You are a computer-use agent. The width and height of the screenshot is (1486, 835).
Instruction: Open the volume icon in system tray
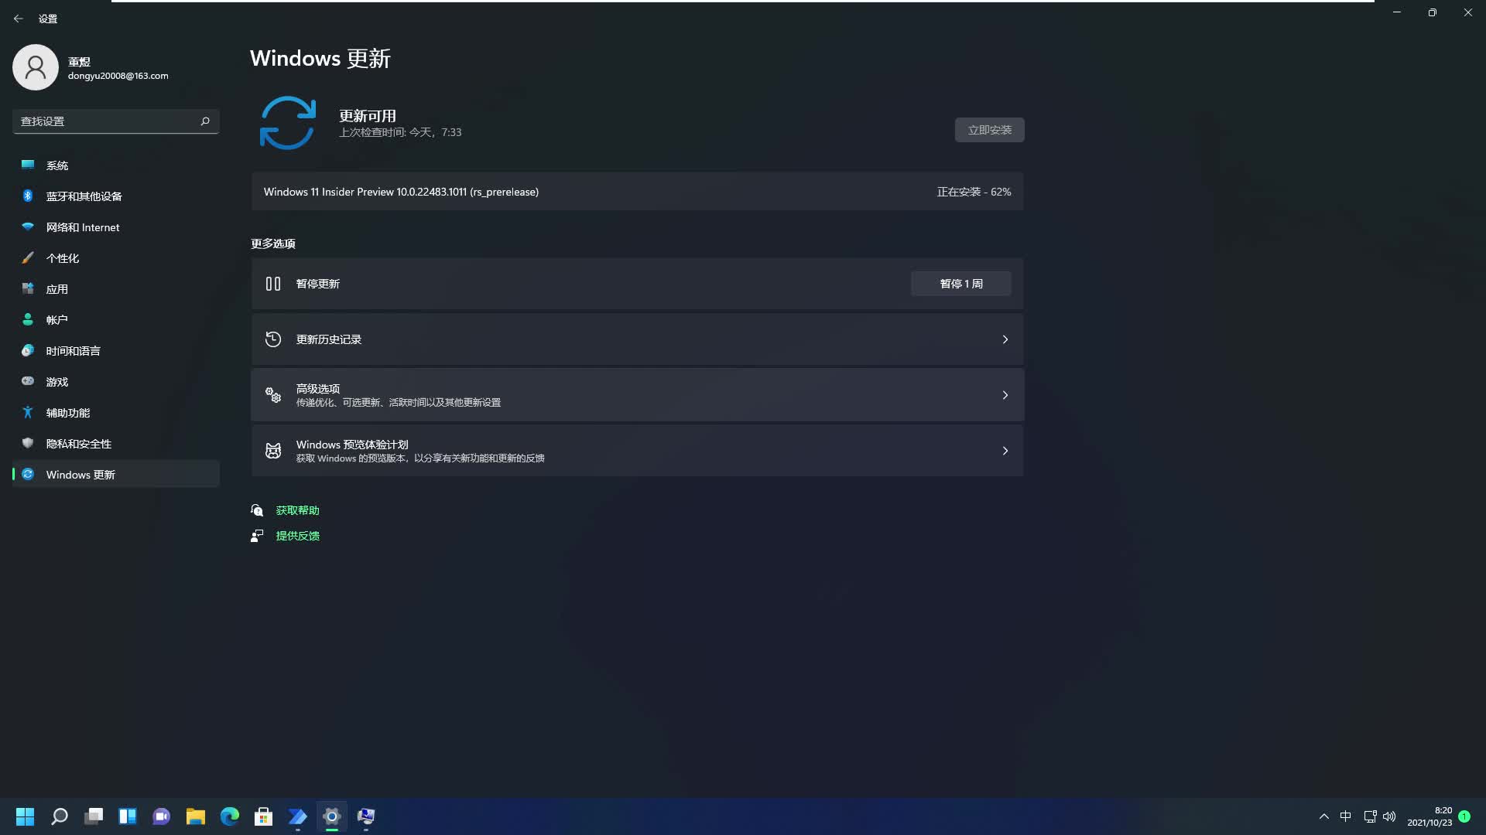(x=1389, y=816)
